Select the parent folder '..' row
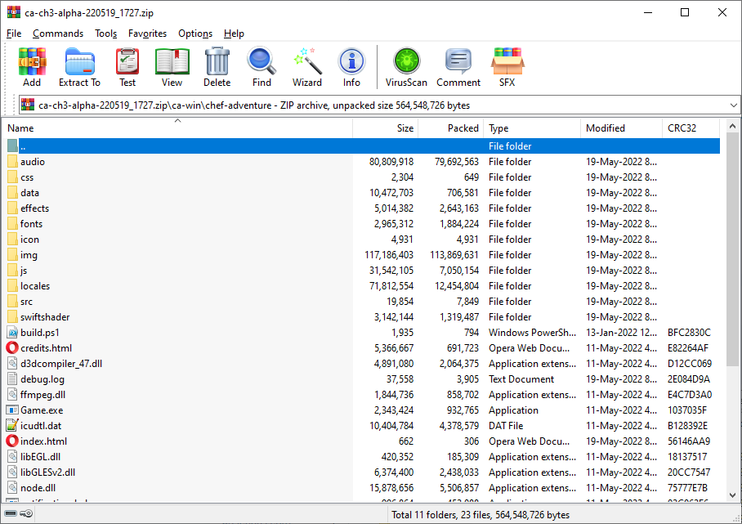Image resolution: width=742 pixels, height=524 pixels. coord(364,146)
